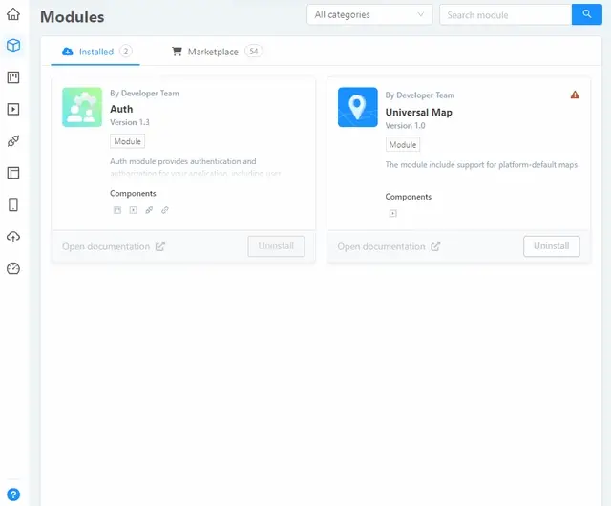Uninstall the Universal Map module
The image size is (611, 506).
(551, 246)
